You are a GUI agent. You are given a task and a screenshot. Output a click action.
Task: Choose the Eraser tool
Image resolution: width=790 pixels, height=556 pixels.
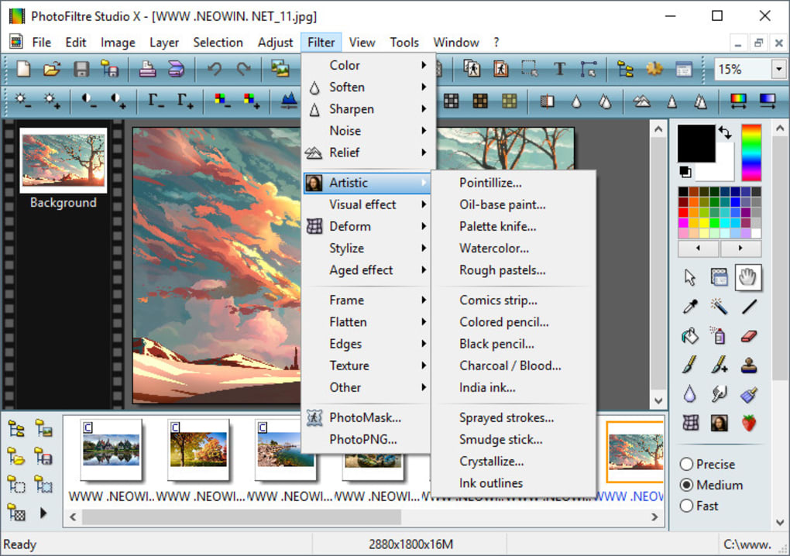point(748,335)
